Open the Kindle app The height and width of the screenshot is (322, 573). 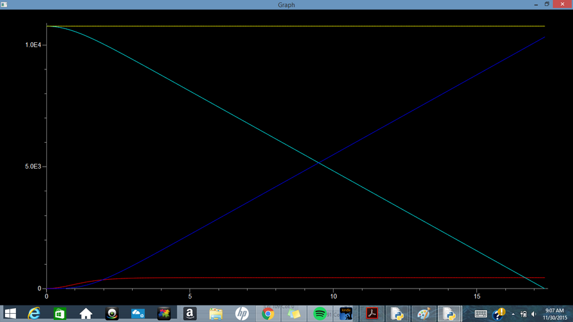[x=346, y=313]
